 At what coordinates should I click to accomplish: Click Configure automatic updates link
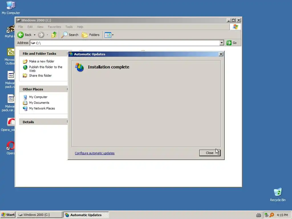(95, 153)
